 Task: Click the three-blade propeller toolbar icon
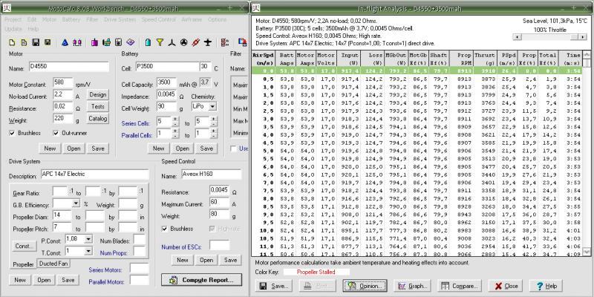coord(169,41)
